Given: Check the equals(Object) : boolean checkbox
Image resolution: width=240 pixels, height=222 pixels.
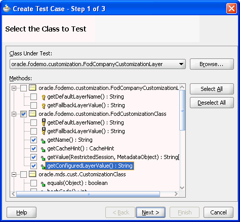Looking at the screenshot, I should 33,183.
